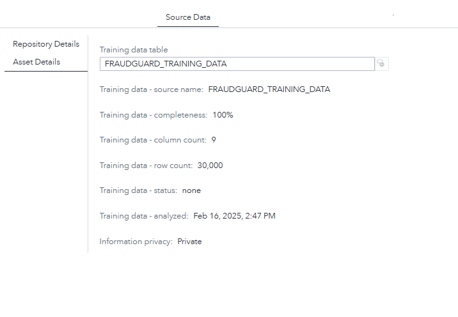This screenshot has width=458, height=317.
Task: Open the Source Data tab
Action: (x=187, y=17)
